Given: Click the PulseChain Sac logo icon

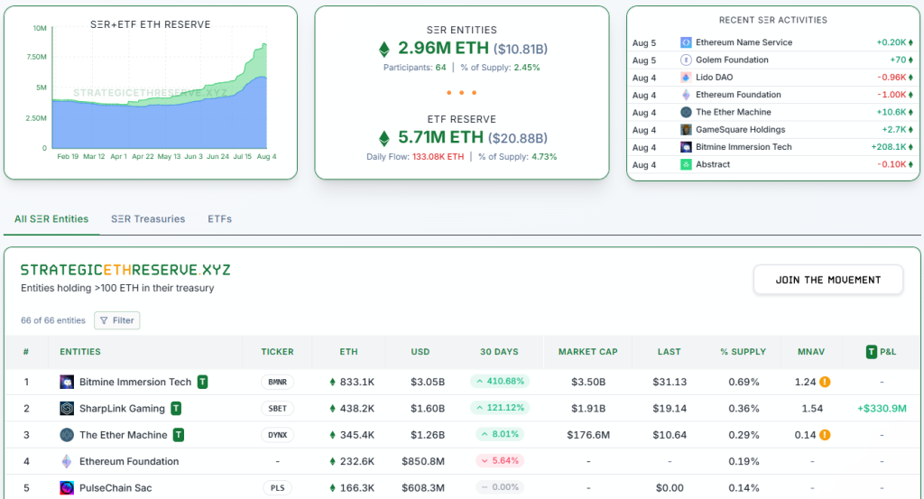Looking at the screenshot, I should click(x=66, y=488).
